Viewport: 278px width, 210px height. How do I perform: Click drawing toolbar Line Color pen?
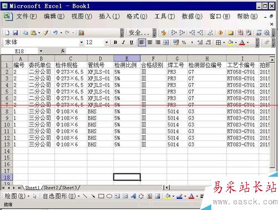pos(180,196)
